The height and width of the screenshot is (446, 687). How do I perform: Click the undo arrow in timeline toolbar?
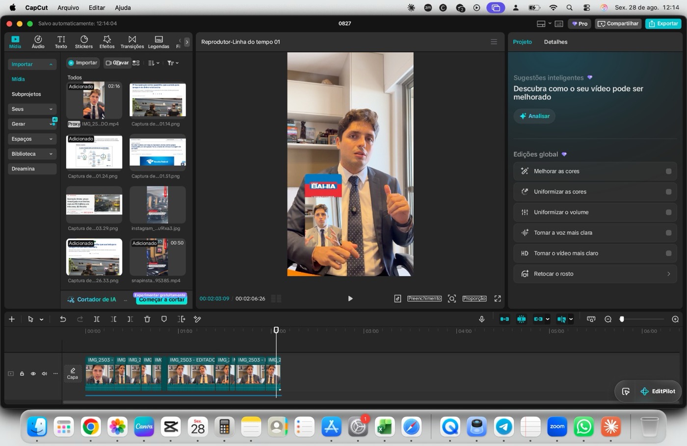[63, 319]
